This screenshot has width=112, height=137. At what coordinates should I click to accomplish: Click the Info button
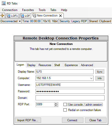click(100, 78)
